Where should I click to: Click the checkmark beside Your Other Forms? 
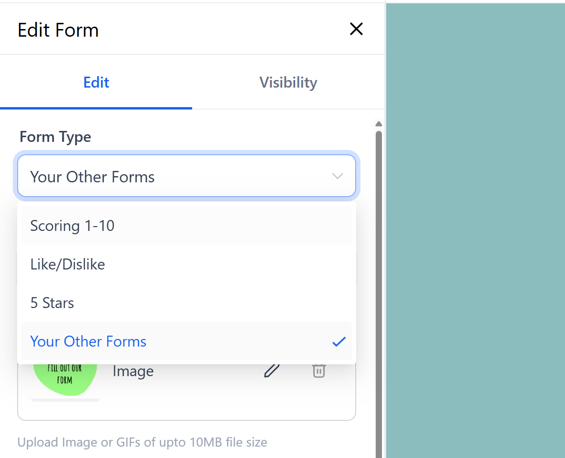339,341
